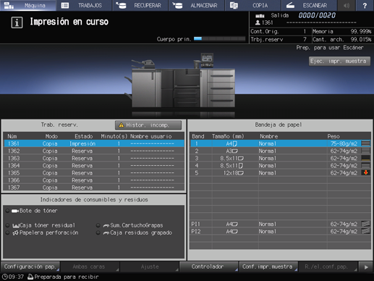Click Bote de tóner indicator light
This screenshot has width=374, height=281.
pos(7,211)
